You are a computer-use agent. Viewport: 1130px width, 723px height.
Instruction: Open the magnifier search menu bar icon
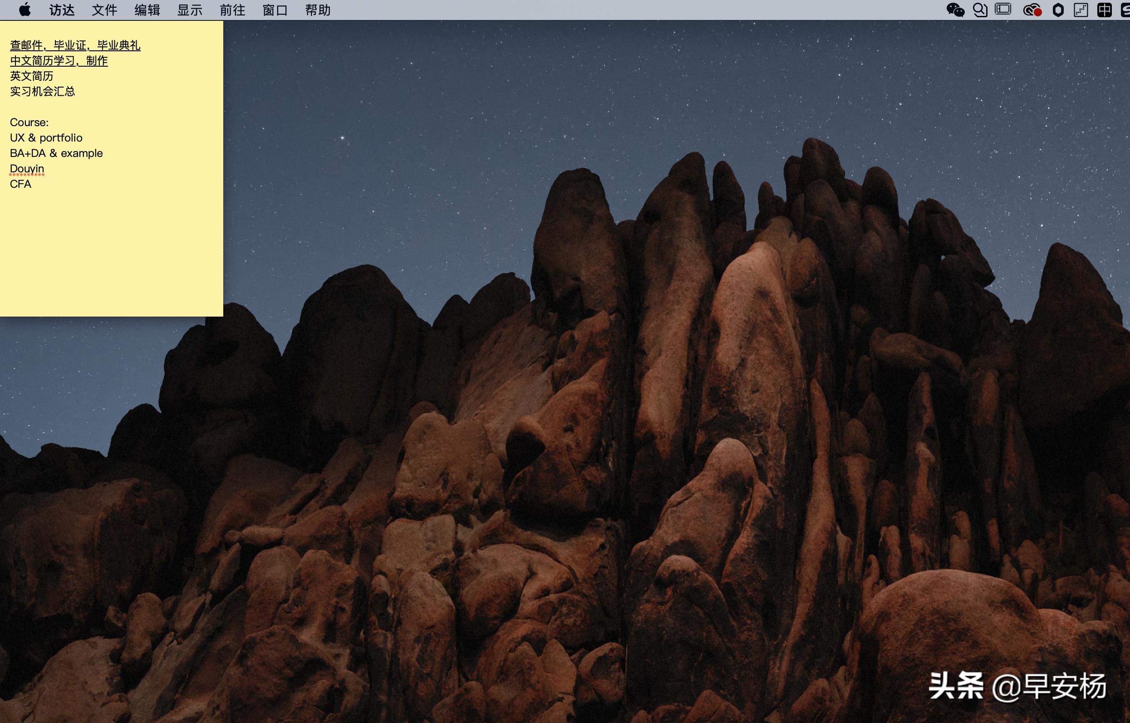[x=980, y=10]
